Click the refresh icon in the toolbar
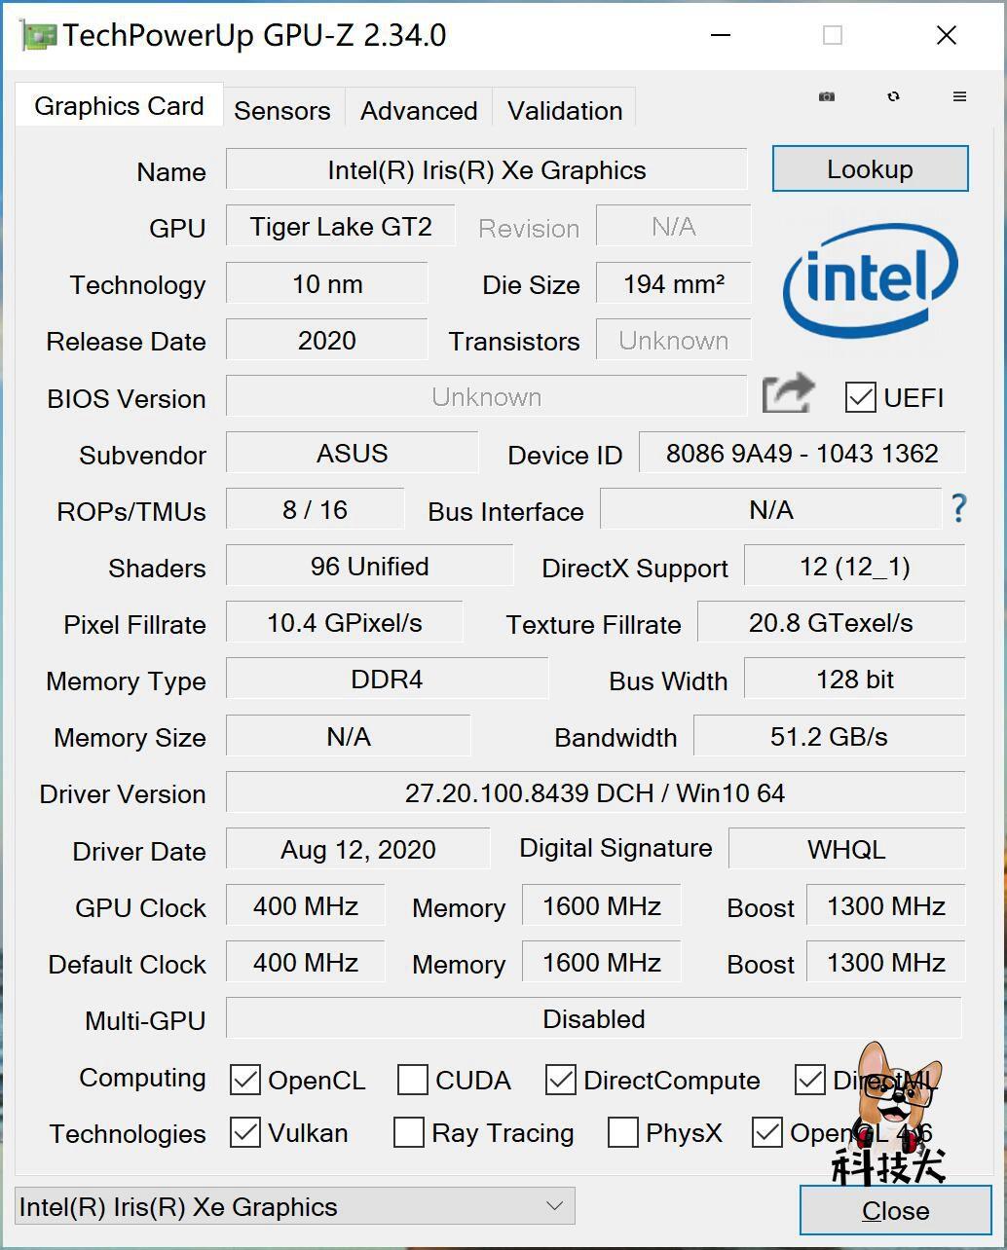 [893, 96]
